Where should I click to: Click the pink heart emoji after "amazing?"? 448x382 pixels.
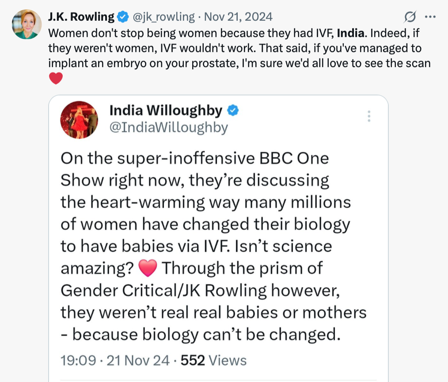148,268
